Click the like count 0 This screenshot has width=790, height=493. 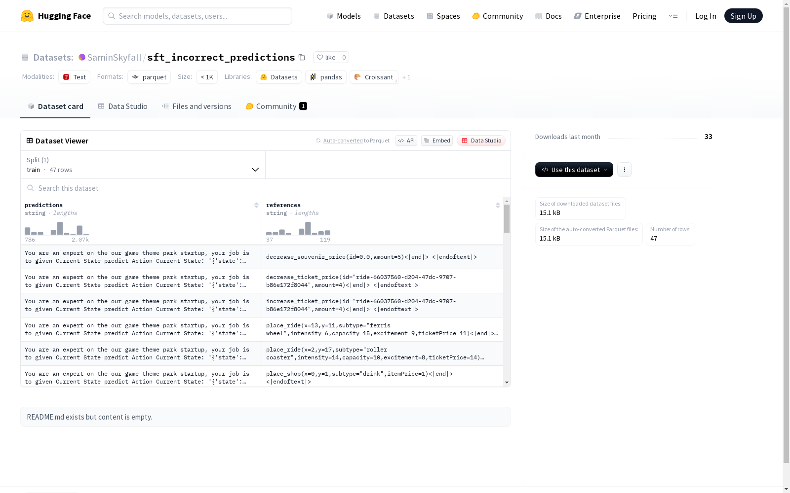point(344,57)
